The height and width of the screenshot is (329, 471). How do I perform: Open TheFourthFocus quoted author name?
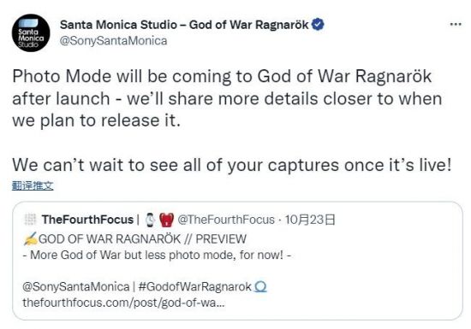tap(87, 220)
